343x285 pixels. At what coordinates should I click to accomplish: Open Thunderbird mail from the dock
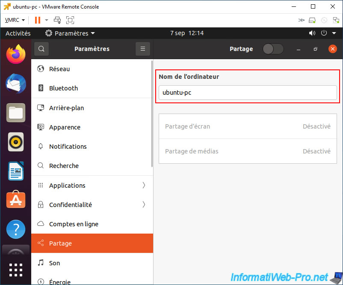pyautogui.click(x=16, y=84)
